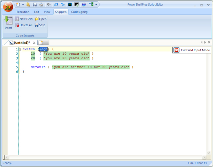
Task: Close the active document with tab-strip X
Action: tap(209, 42)
